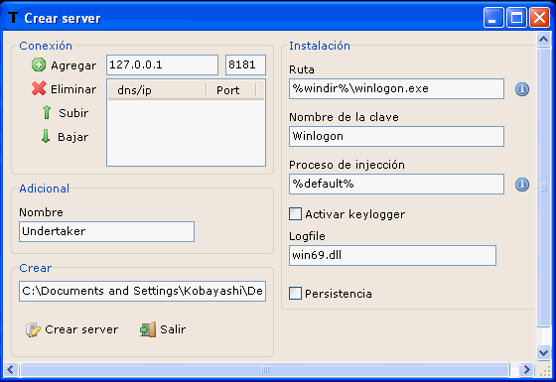This screenshot has width=556, height=382.
Task: Click the Ruta field with winlogon.exe path
Action: tap(396, 89)
